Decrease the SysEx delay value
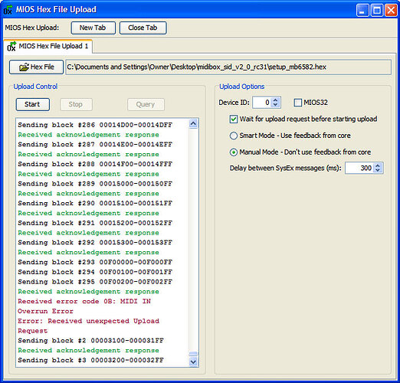 click(x=378, y=171)
